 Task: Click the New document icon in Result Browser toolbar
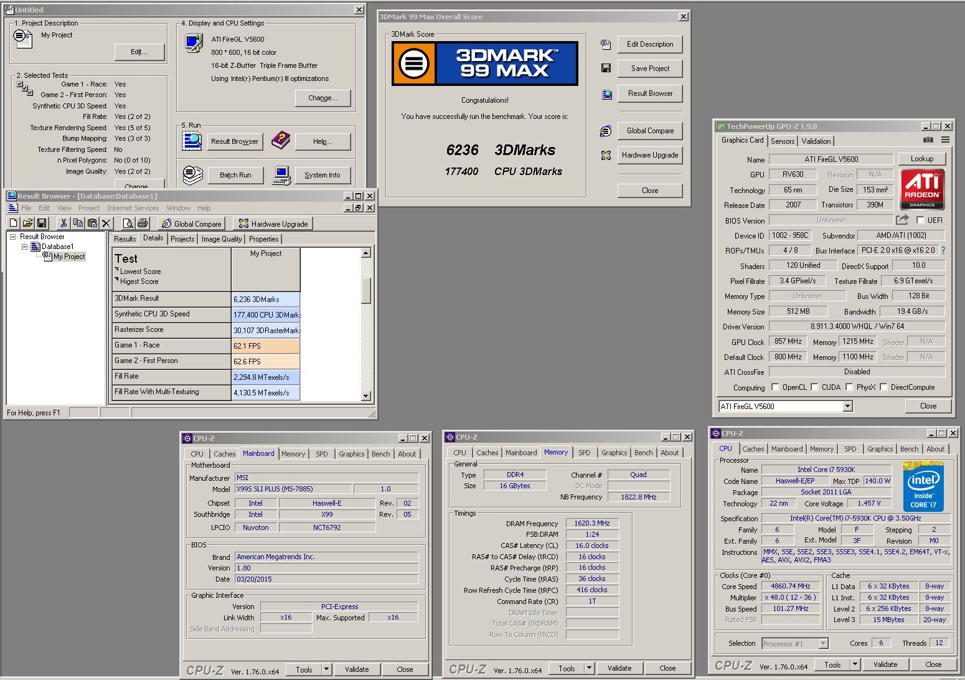pos(13,223)
